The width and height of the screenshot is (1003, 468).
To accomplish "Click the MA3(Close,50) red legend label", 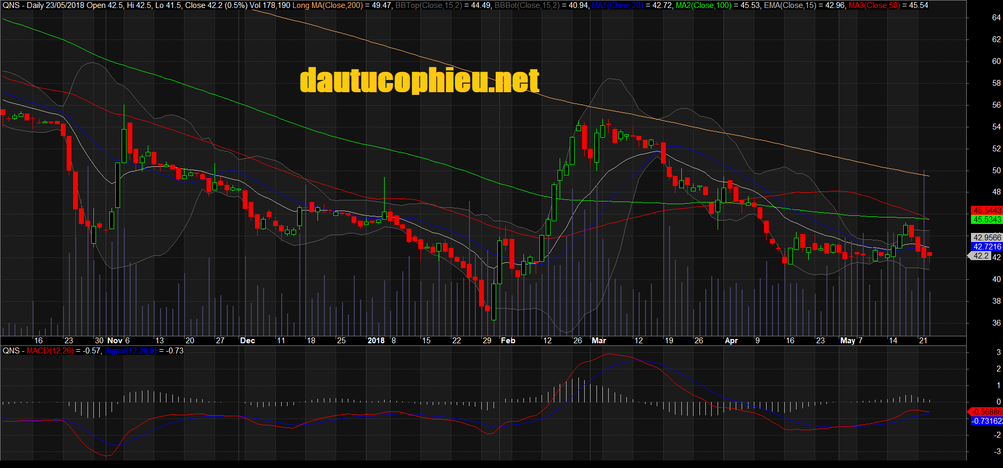I will 874,5.
